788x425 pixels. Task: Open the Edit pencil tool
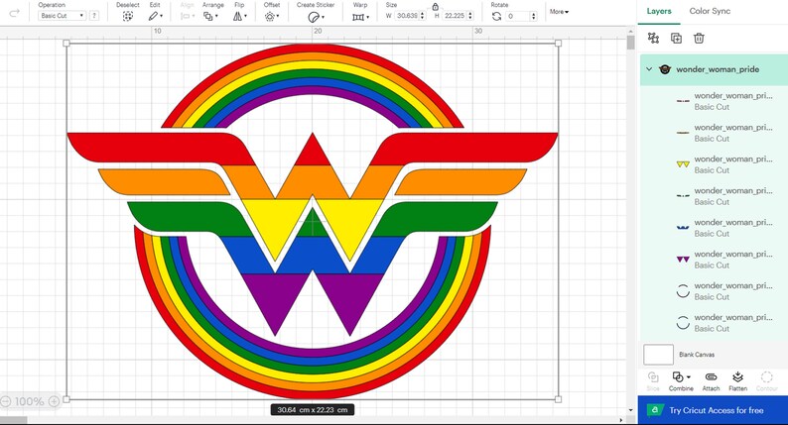(155, 16)
